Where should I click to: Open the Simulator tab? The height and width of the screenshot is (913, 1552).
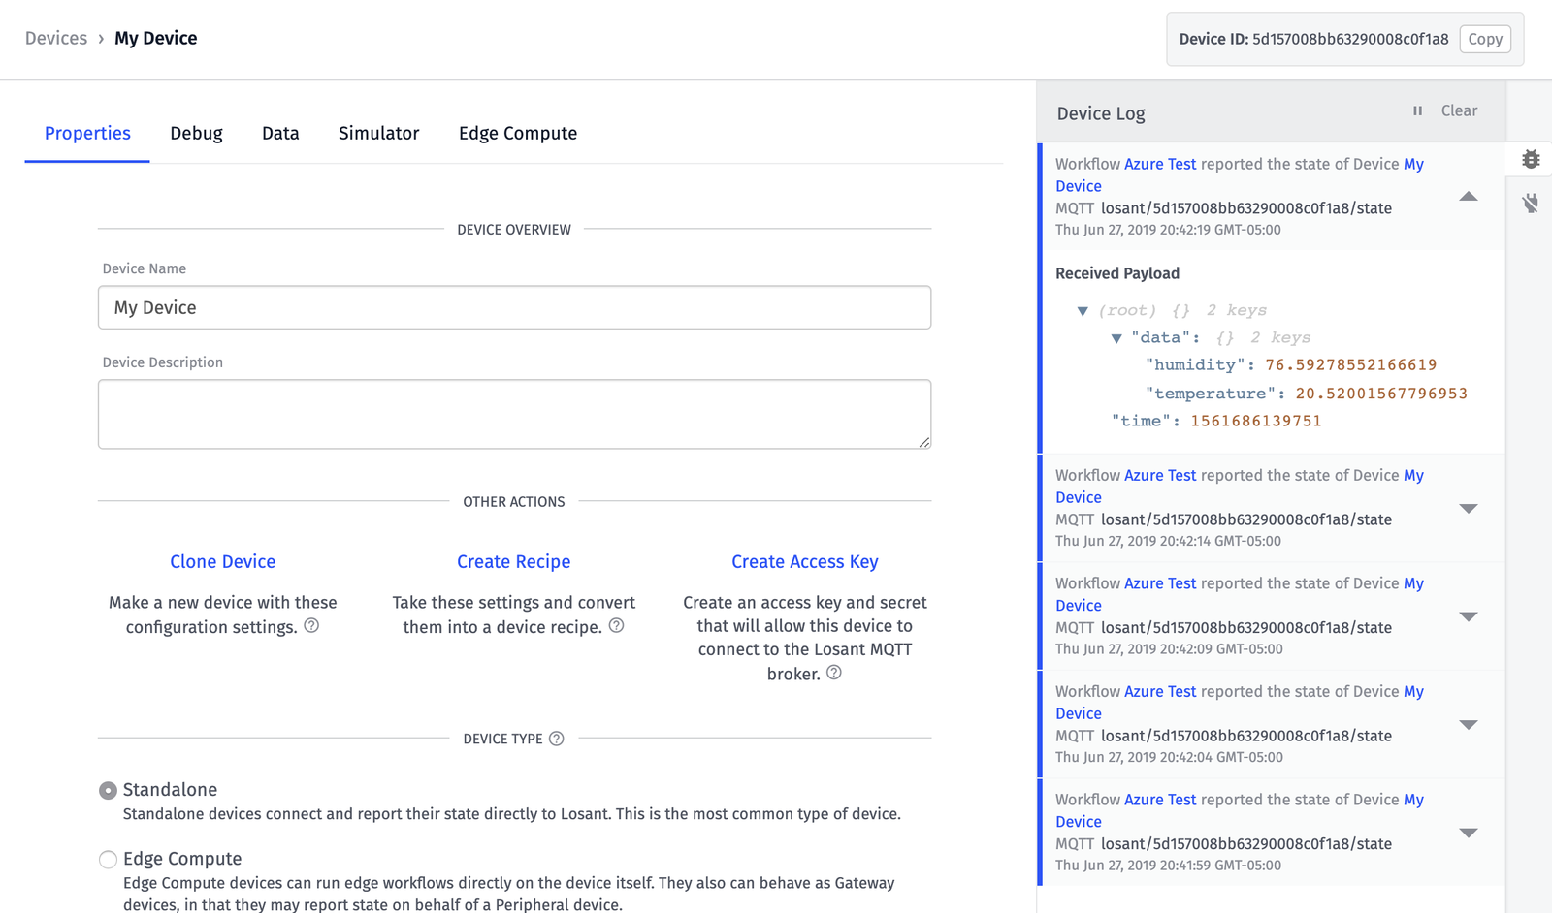point(378,134)
